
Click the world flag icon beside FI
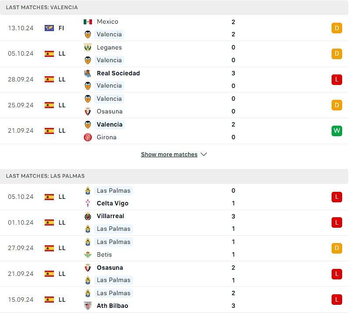49,28
